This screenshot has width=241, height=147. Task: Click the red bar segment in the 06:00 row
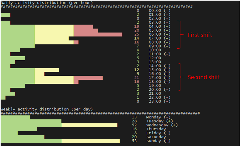98,34
